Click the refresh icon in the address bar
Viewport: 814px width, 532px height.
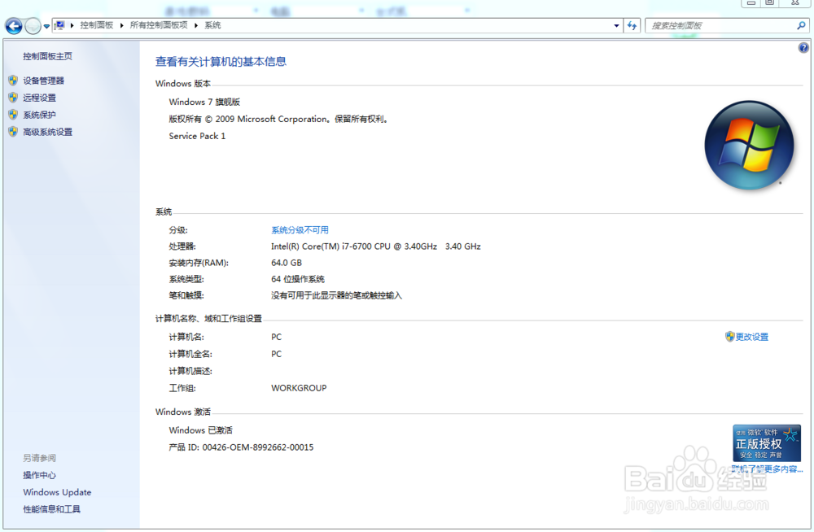click(632, 25)
